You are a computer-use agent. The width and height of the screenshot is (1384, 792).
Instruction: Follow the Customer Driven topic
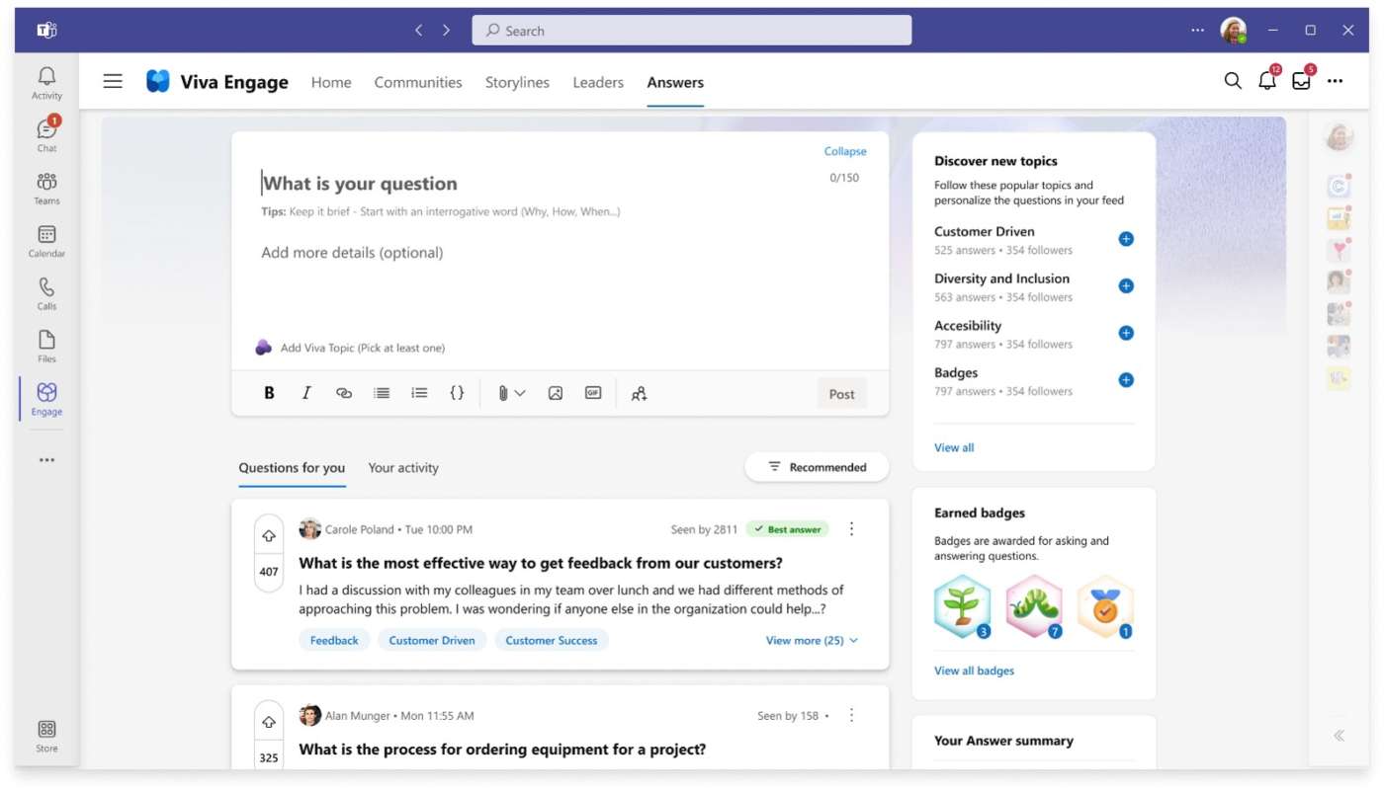click(1125, 239)
